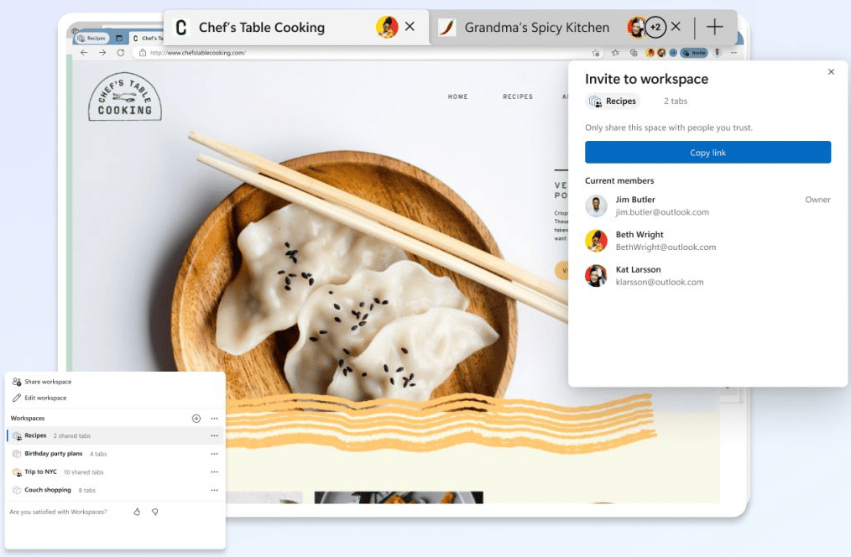Screen dimensions: 851x557
Task: Click first profile avatar in browser toolbar
Action: [x=650, y=53]
